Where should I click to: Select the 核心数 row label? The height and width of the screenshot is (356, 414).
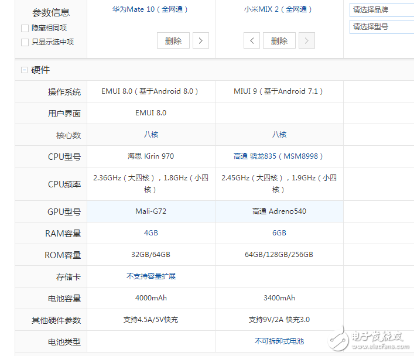tap(69, 135)
